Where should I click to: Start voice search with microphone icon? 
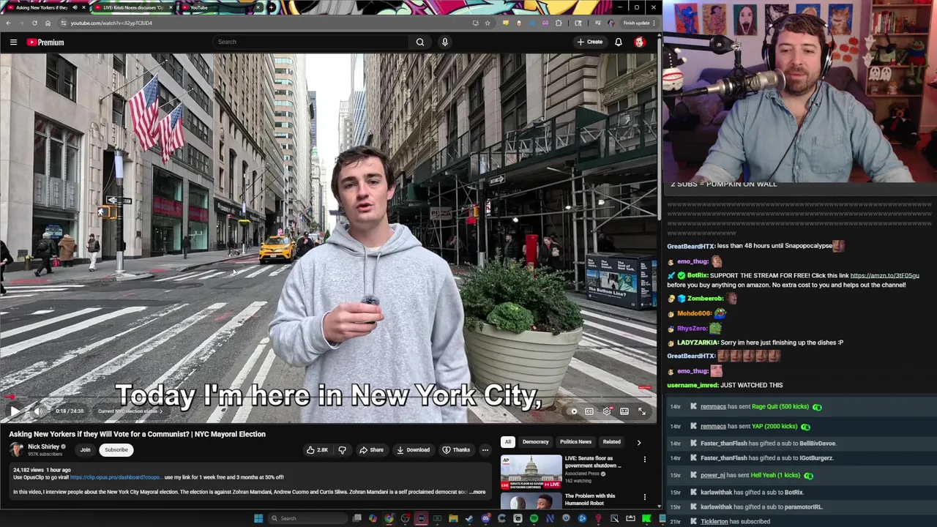point(444,42)
